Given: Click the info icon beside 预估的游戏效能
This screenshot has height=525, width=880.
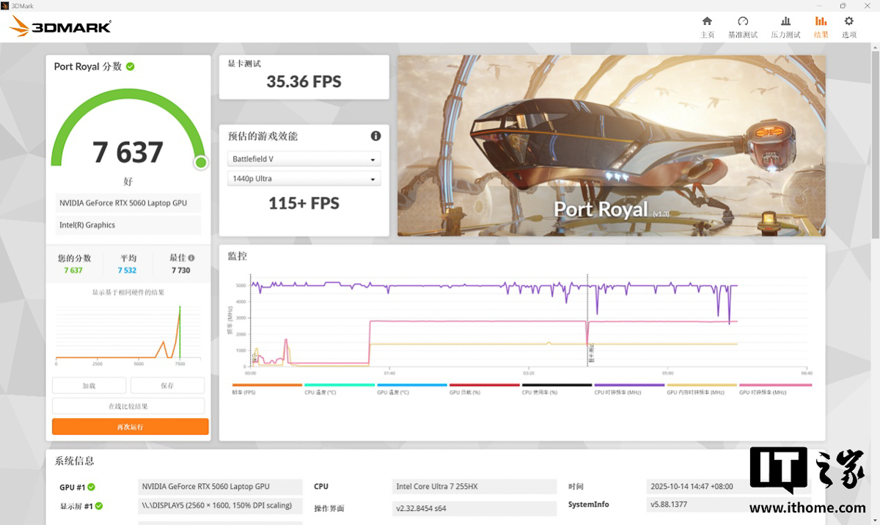Looking at the screenshot, I should [x=375, y=136].
